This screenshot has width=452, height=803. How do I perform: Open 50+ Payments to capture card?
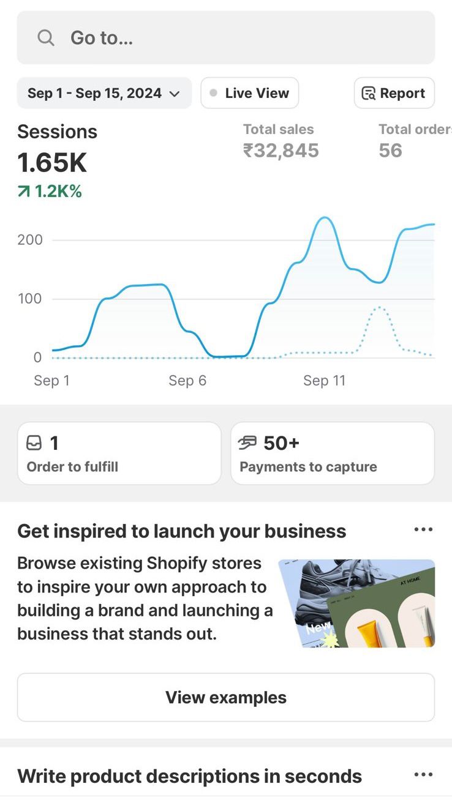click(333, 454)
